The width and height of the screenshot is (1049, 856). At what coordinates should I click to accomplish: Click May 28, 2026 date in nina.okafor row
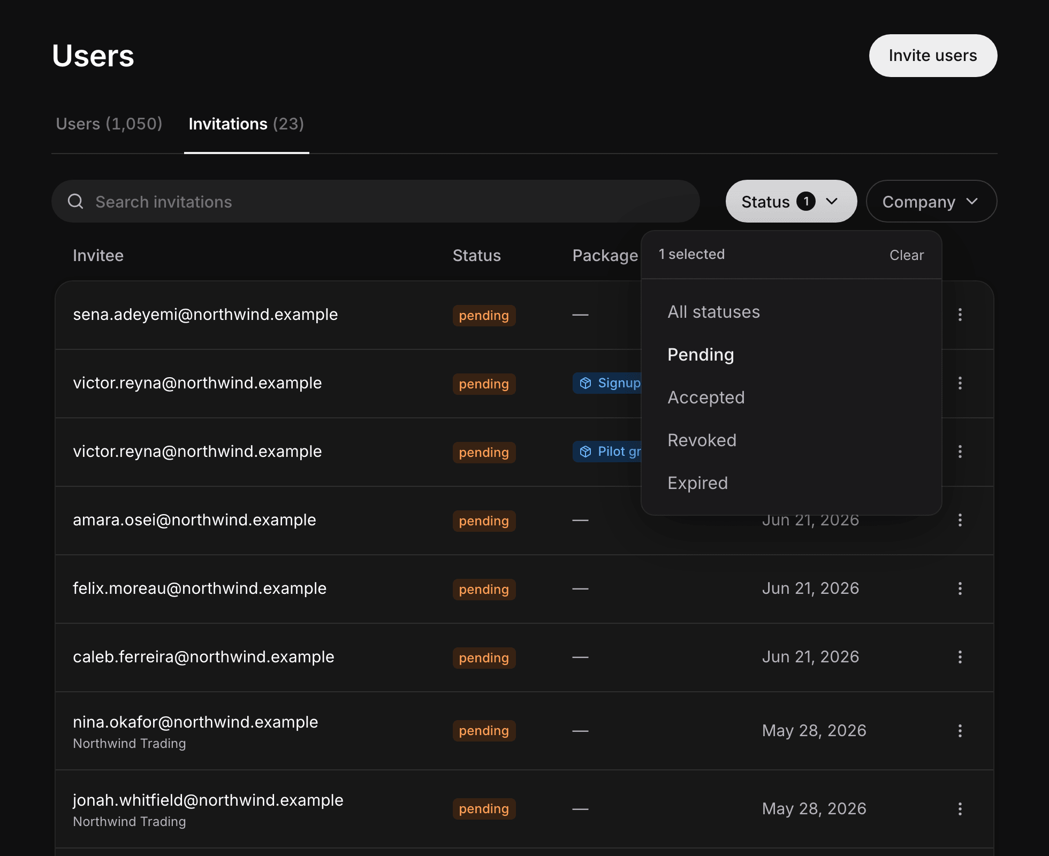click(x=814, y=731)
